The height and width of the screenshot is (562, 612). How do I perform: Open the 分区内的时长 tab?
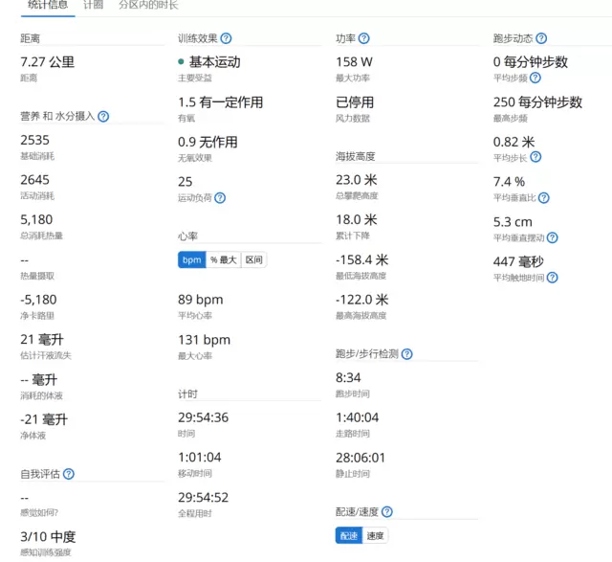pos(148,5)
